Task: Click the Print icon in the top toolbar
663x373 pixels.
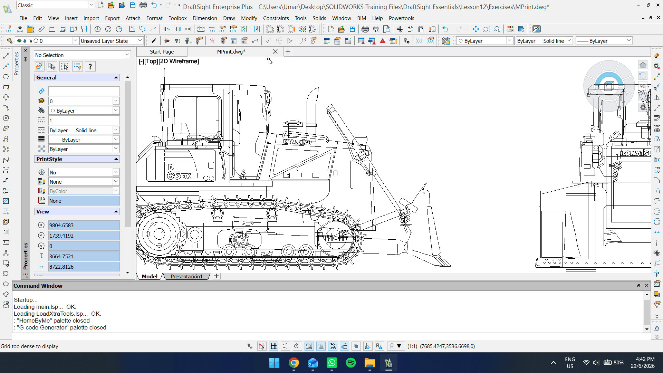Action: coord(365,29)
